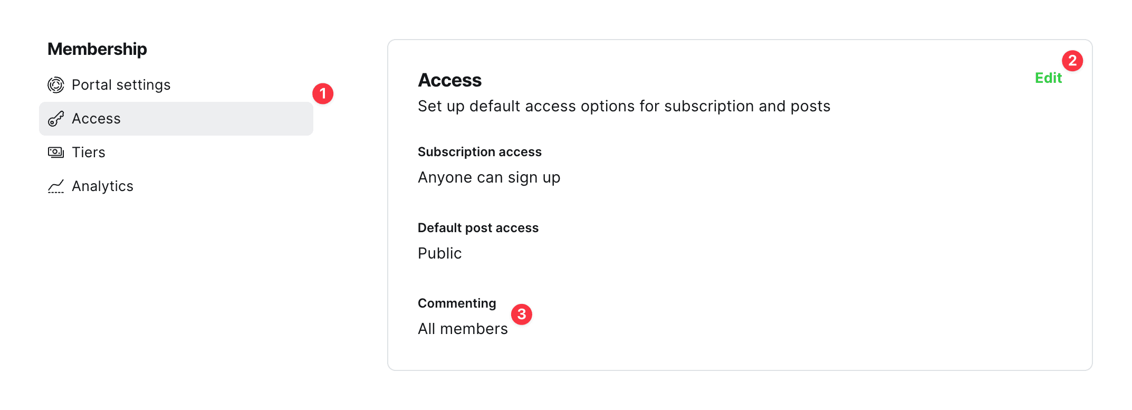Click the "All members" commenting value
This screenshot has width=1132, height=410.
(x=463, y=329)
